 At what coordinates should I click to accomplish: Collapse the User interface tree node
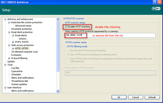pyautogui.click(x=5, y=88)
